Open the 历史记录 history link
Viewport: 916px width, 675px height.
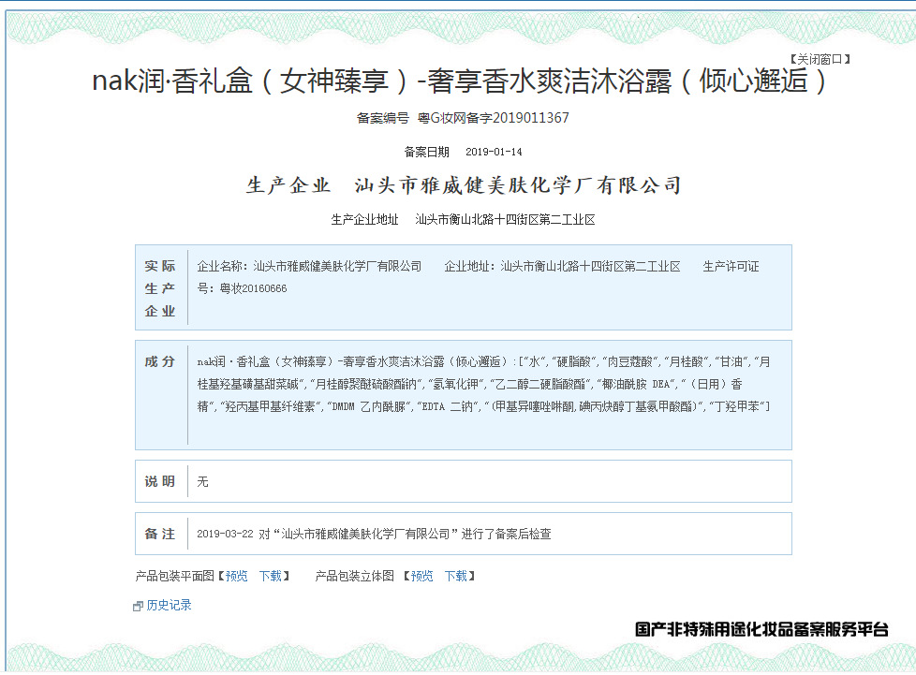[x=169, y=605]
